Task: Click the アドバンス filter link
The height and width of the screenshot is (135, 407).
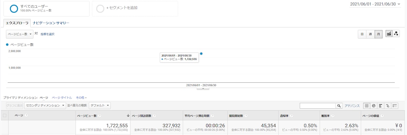Action: tap(352, 106)
